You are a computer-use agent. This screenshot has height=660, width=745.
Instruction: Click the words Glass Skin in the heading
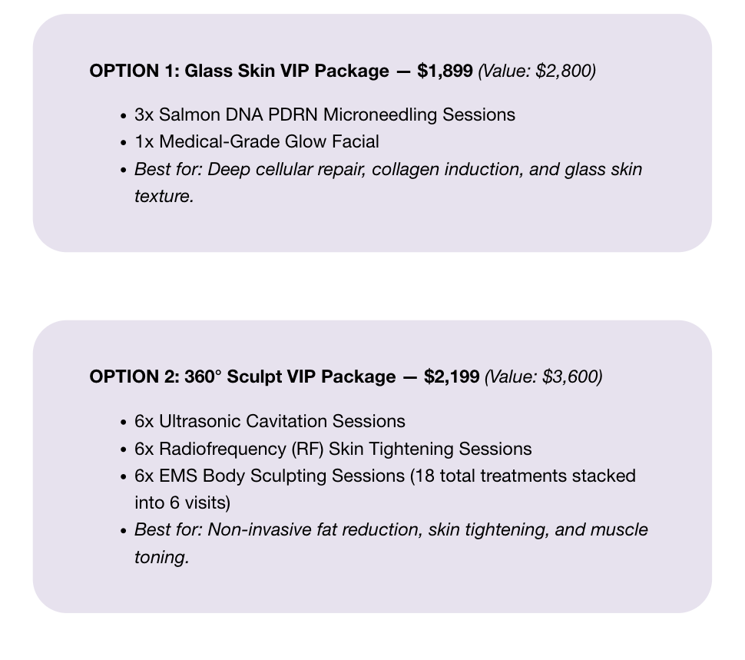(x=230, y=71)
